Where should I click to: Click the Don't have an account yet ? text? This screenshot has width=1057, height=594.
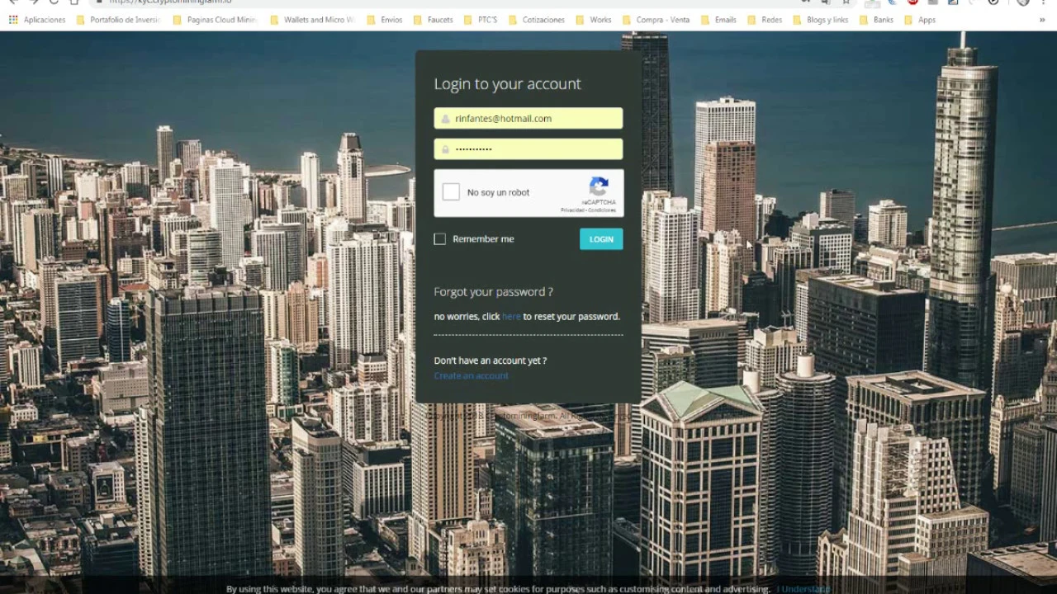tap(490, 361)
